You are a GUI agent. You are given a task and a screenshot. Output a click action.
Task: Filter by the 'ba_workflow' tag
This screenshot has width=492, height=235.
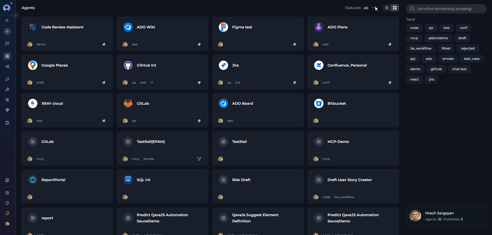[421, 48]
